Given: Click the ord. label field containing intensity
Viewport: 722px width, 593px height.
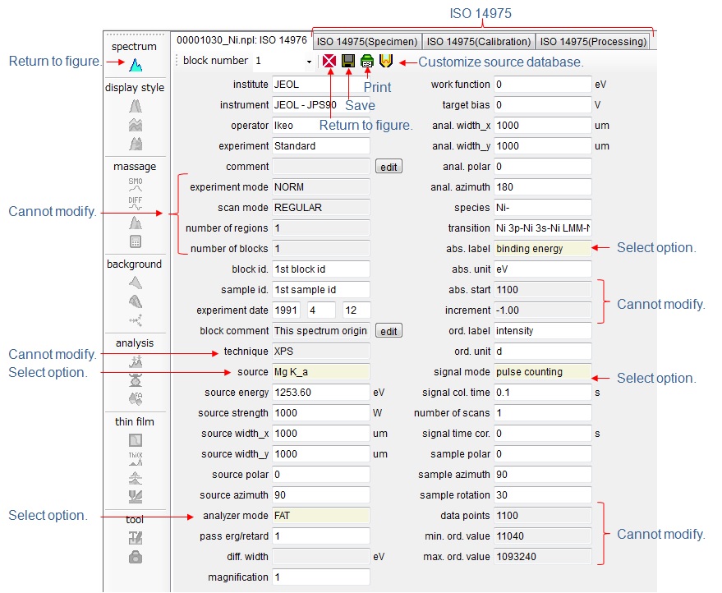Looking at the screenshot, I should point(542,331).
